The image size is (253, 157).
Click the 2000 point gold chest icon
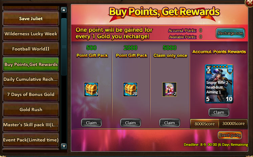click(130, 90)
